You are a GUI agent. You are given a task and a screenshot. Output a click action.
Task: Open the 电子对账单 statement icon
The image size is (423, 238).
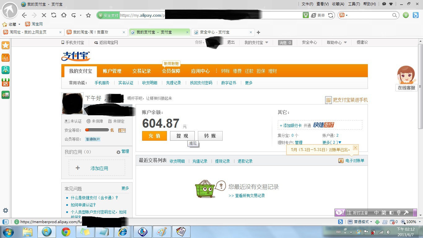(x=341, y=161)
